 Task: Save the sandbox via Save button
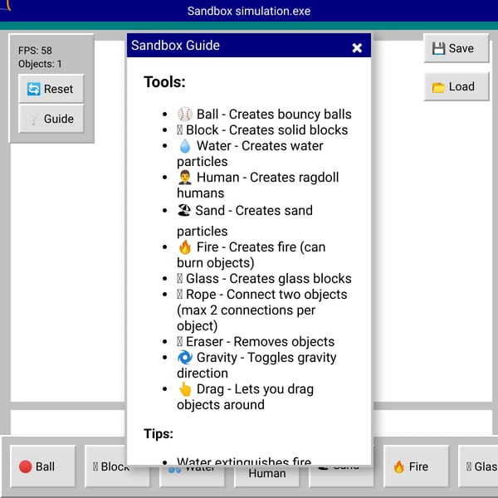click(456, 49)
